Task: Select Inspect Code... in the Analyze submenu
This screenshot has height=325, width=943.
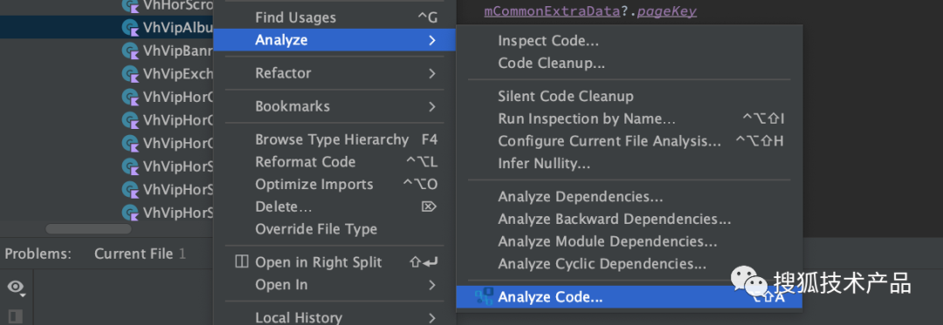Action: click(x=629, y=41)
